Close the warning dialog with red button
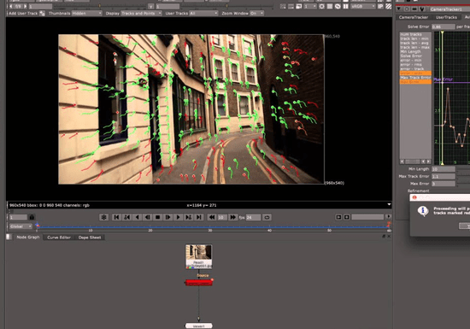 pos(414,197)
